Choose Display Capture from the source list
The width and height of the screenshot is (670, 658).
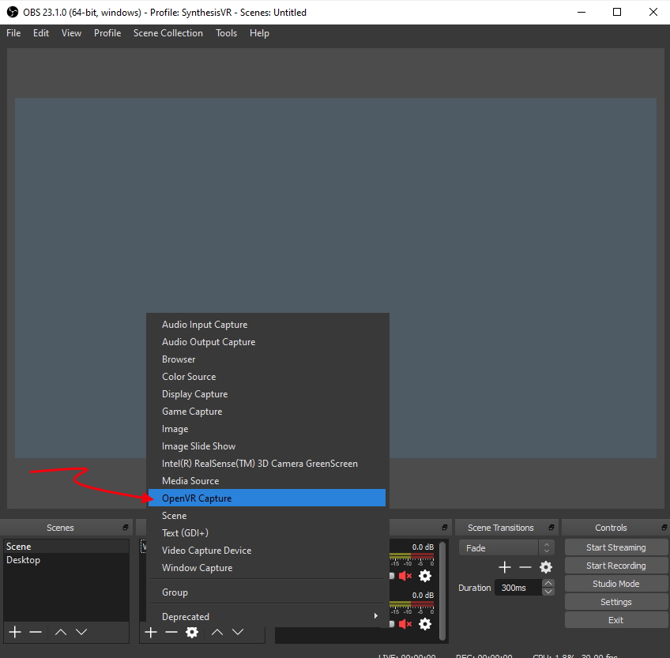[x=267, y=394]
